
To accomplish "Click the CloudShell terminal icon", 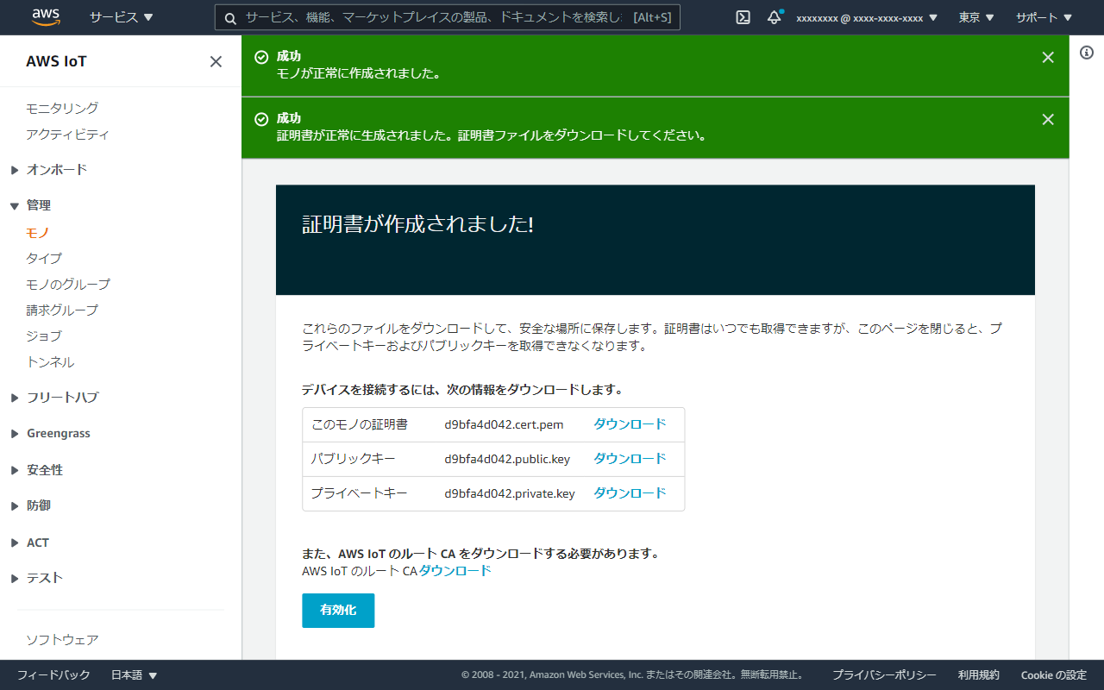I will pyautogui.click(x=742, y=16).
